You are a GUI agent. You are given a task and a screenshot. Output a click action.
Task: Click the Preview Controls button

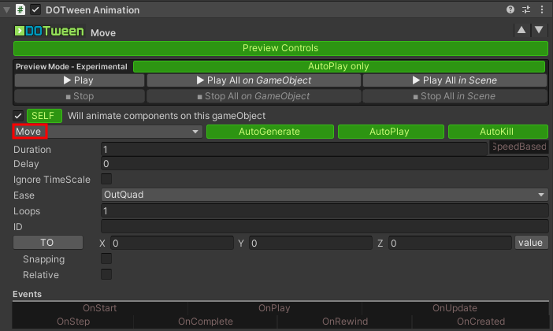click(x=280, y=49)
